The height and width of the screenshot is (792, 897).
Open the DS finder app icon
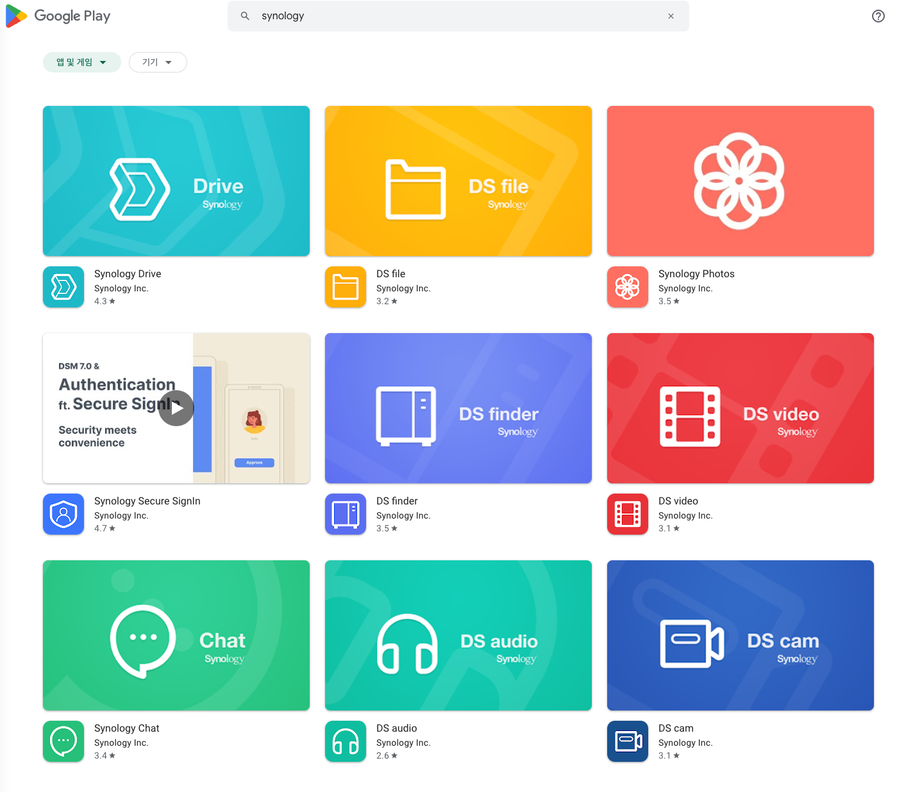346,514
